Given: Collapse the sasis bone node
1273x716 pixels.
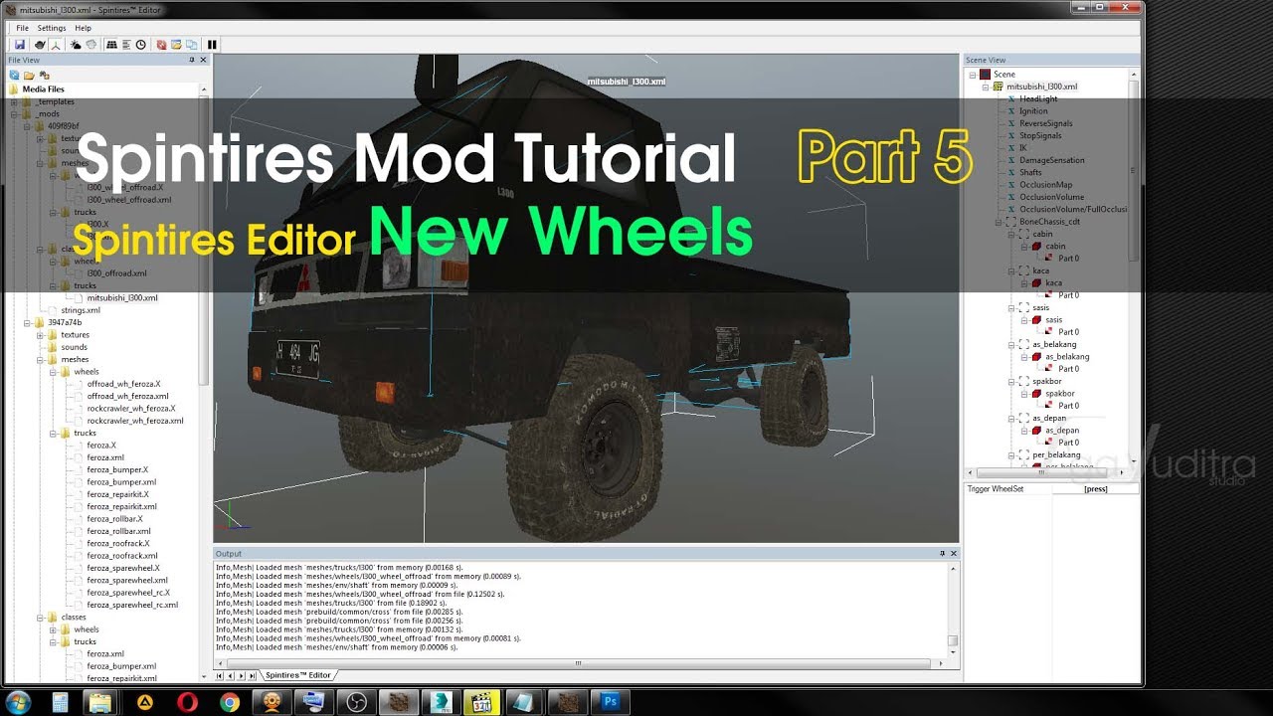Looking at the screenshot, I should click(x=1011, y=308).
